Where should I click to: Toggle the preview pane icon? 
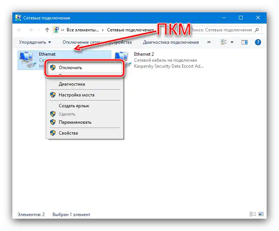click(244, 42)
